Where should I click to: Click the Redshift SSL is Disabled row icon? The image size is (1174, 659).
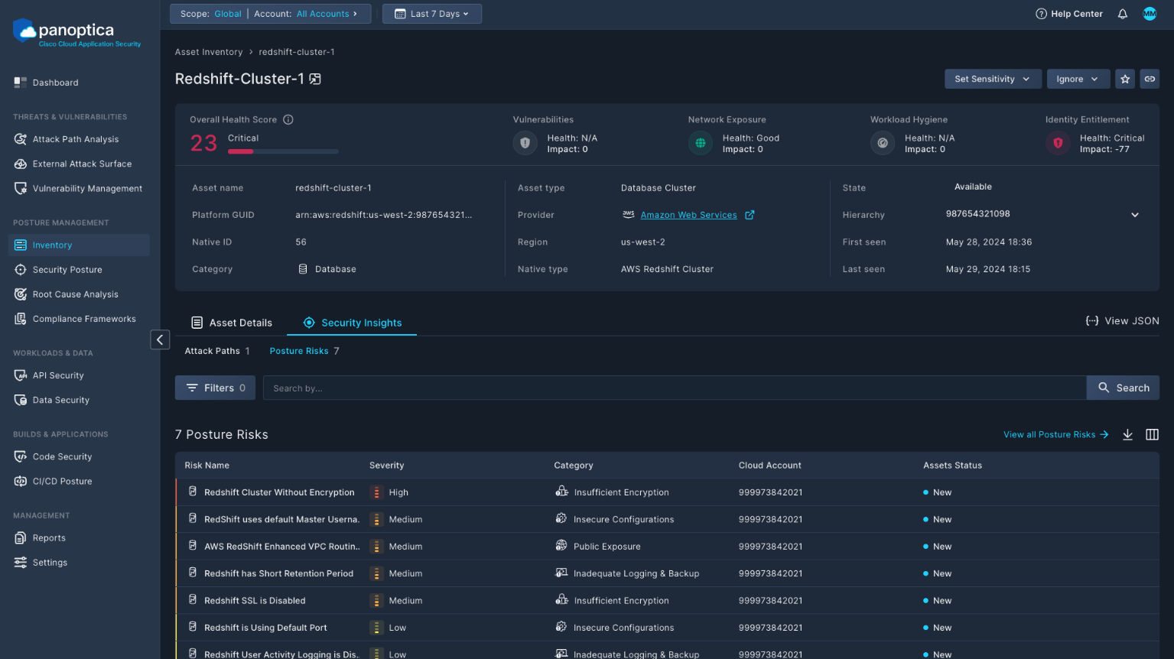(193, 600)
